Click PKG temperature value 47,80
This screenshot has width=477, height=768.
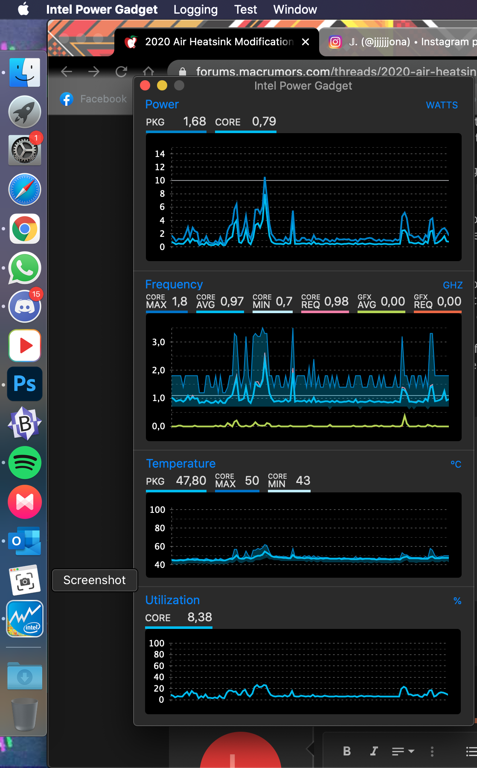[x=191, y=481]
